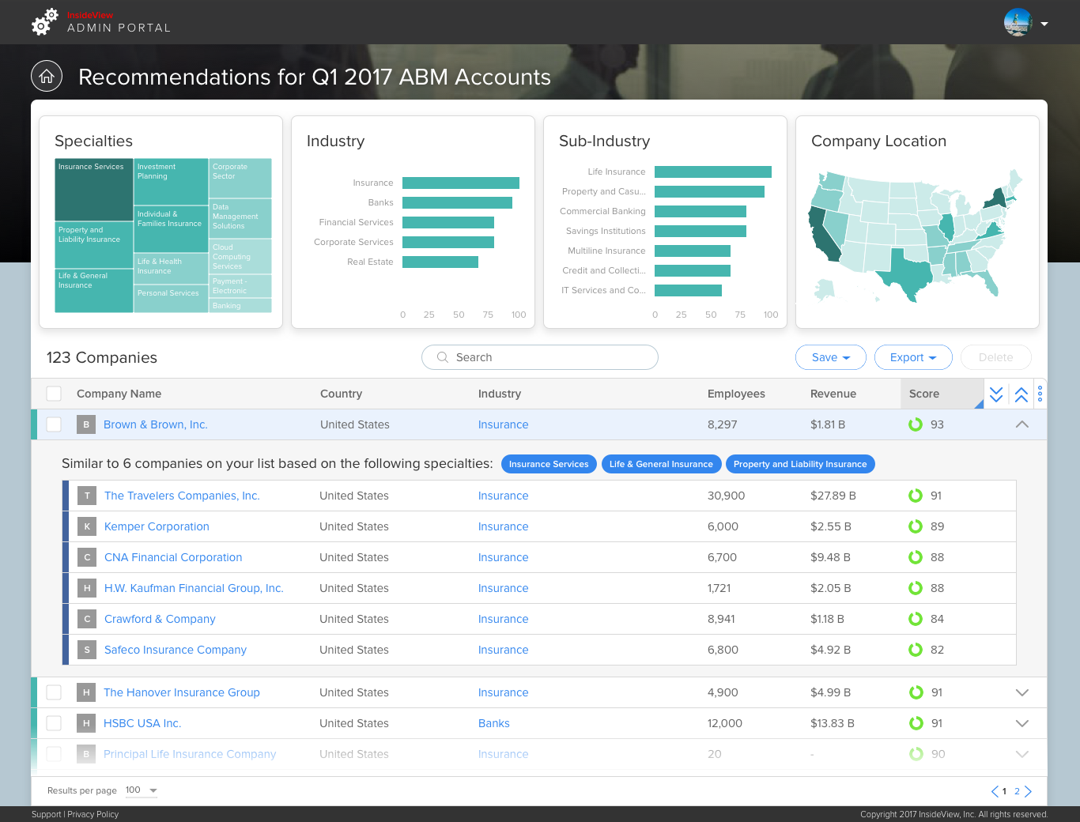Image resolution: width=1080 pixels, height=822 pixels.
Task: Click the C letter badge for CNA Financial
Action: tap(87, 557)
